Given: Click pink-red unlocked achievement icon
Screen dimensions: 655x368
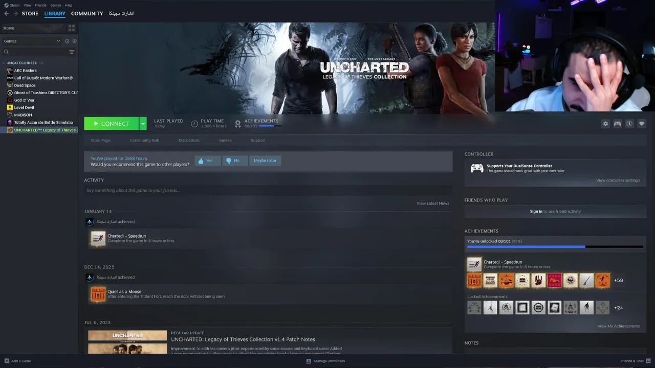Looking at the screenshot, I should pos(555,280).
